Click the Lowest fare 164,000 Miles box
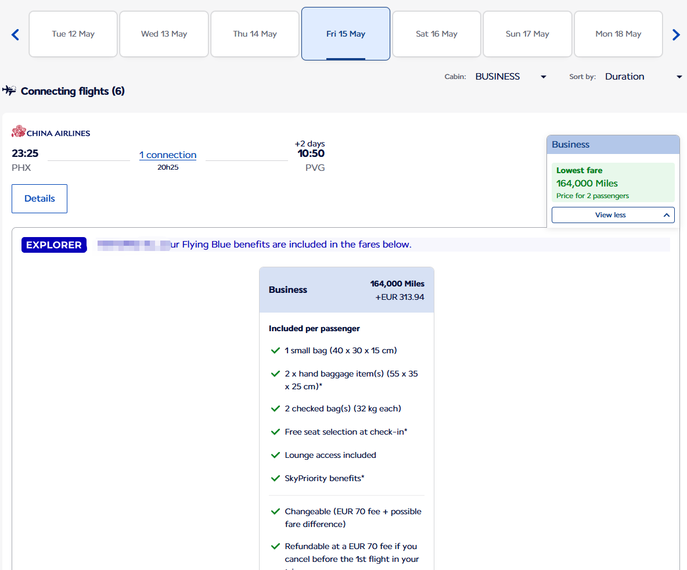 613,182
